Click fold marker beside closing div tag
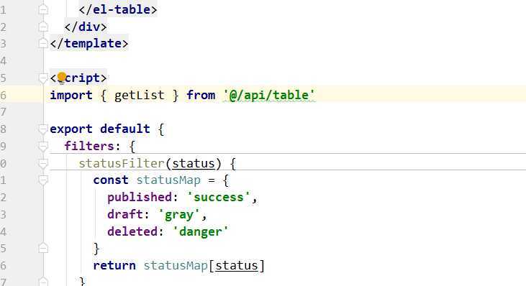Screen dimensions: 526x286 43,27
